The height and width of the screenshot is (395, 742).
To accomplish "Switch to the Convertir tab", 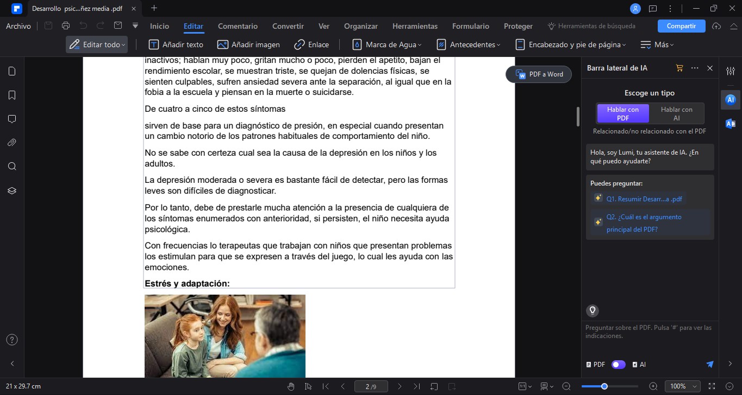I will pos(288,26).
